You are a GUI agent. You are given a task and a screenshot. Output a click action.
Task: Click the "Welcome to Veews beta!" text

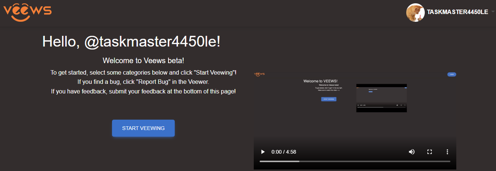click(143, 61)
